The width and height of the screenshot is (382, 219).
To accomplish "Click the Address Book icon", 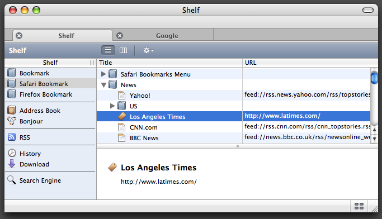I will [x=11, y=110].
